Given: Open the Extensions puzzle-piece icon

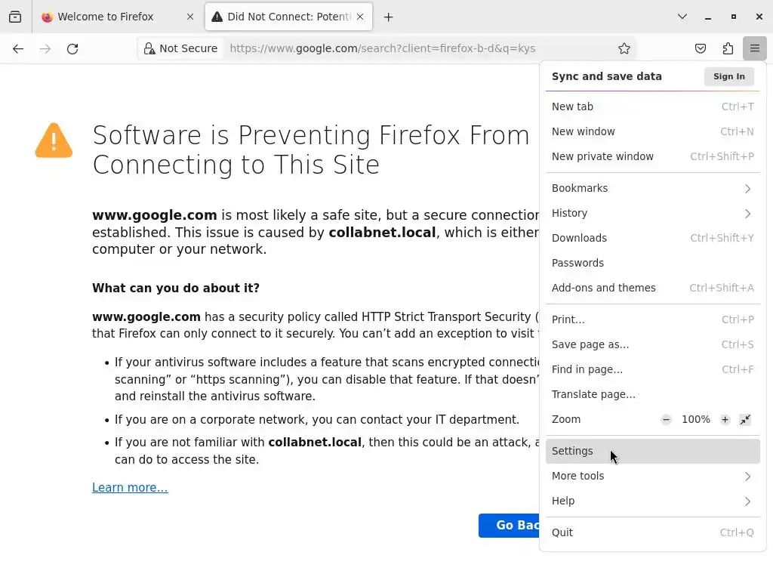Looking at the screenshot, I should click(x=728, y=48).
